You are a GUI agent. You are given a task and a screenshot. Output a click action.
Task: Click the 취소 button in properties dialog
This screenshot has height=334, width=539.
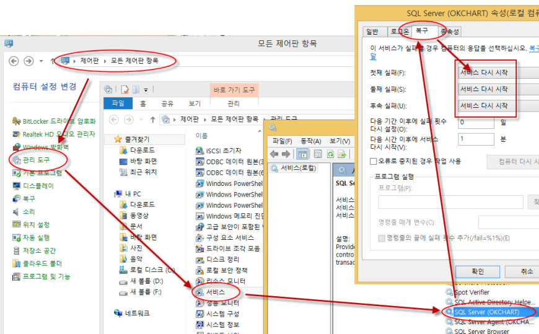(522, 271)
